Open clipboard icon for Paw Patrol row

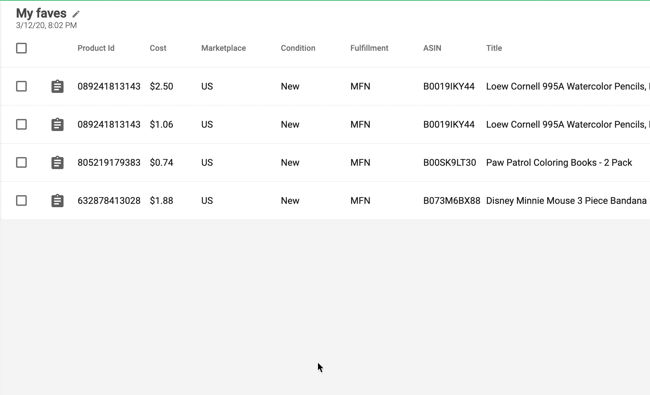[58, 163]
